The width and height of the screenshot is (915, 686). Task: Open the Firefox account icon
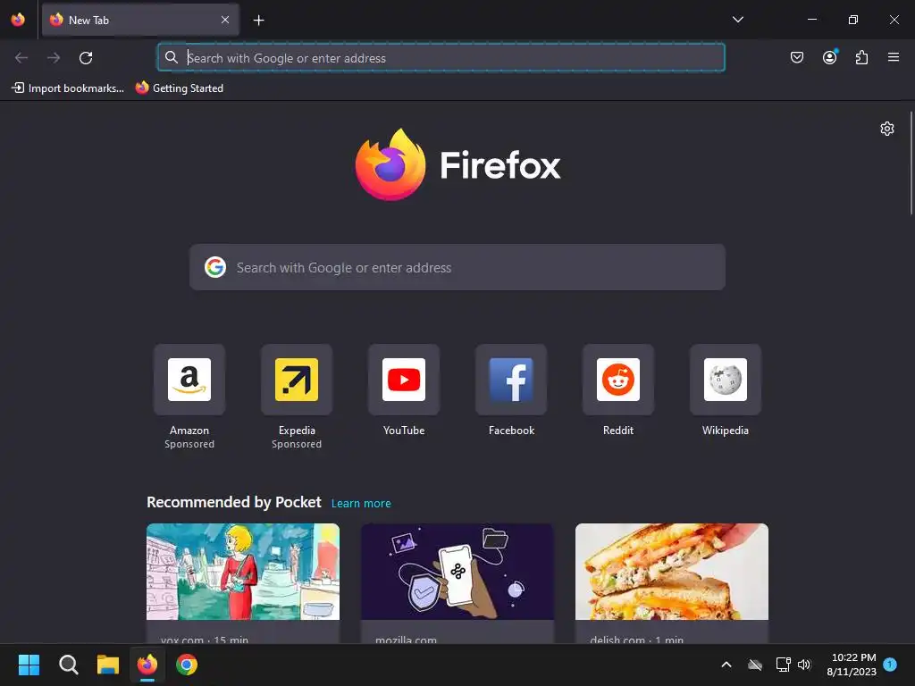829,57
